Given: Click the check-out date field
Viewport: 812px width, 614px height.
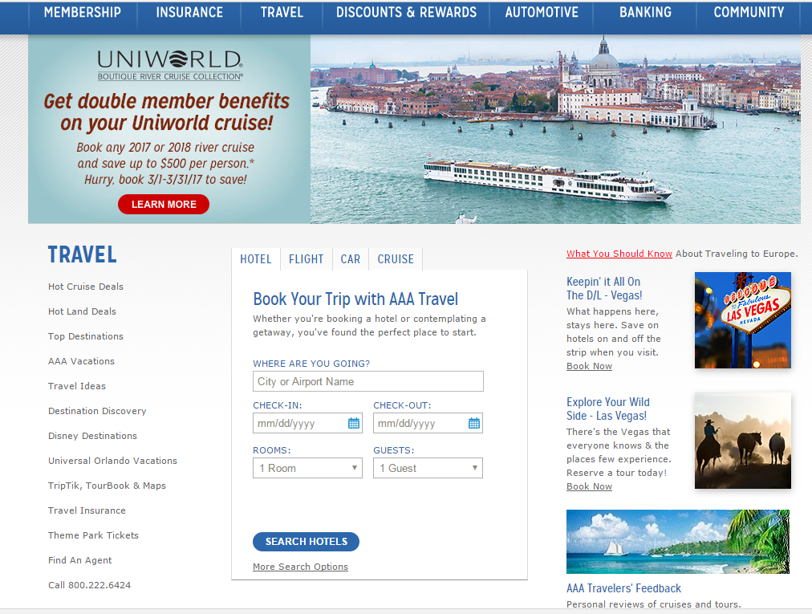Looking at the screenshot, I should pos(428,423).
